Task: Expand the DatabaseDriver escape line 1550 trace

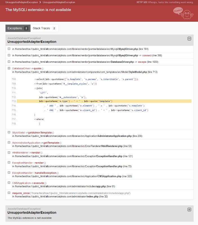Action: (x=9, y=62)
